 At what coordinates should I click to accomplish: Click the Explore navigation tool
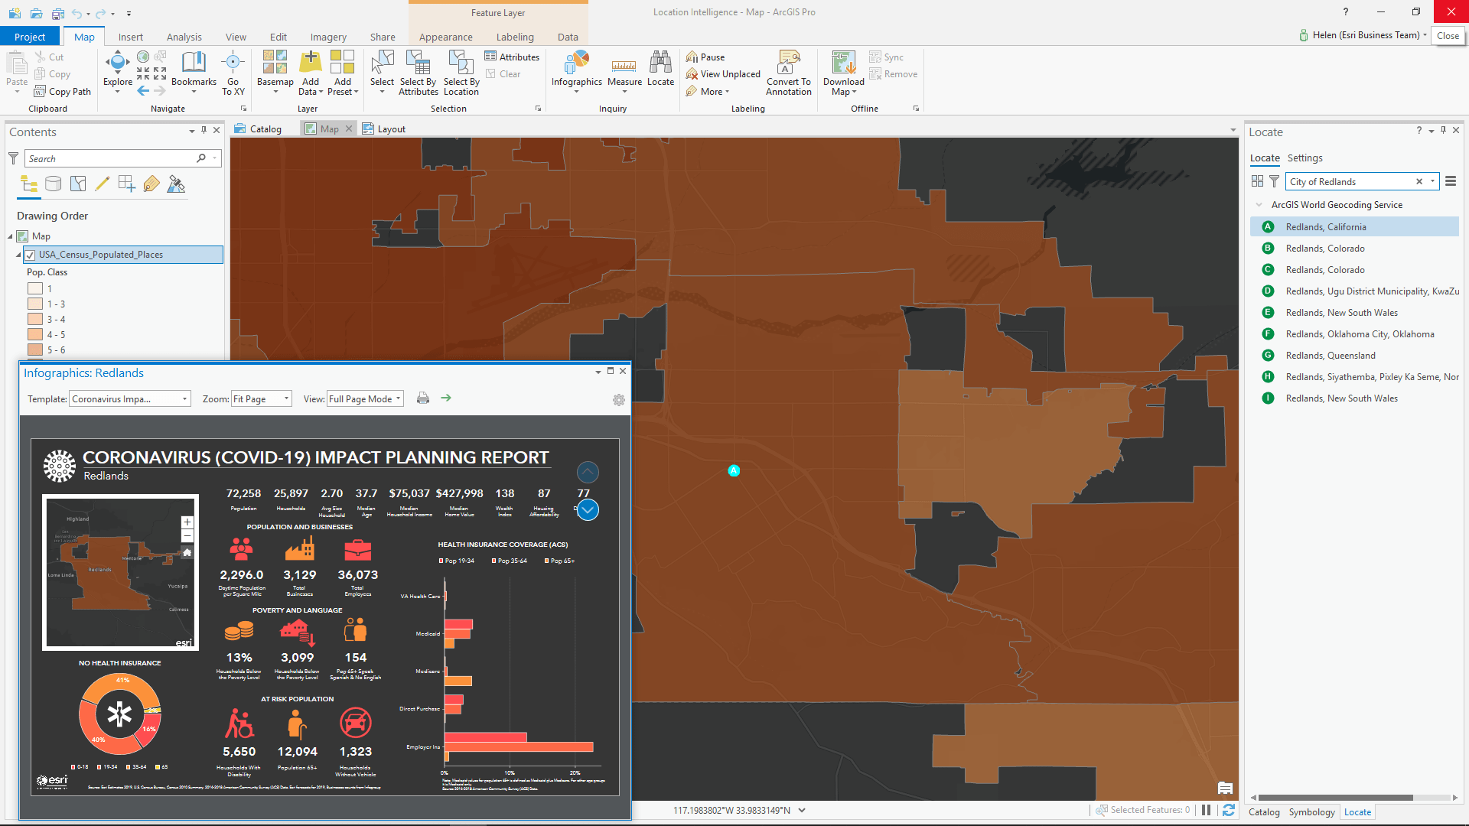coord(117,63)
